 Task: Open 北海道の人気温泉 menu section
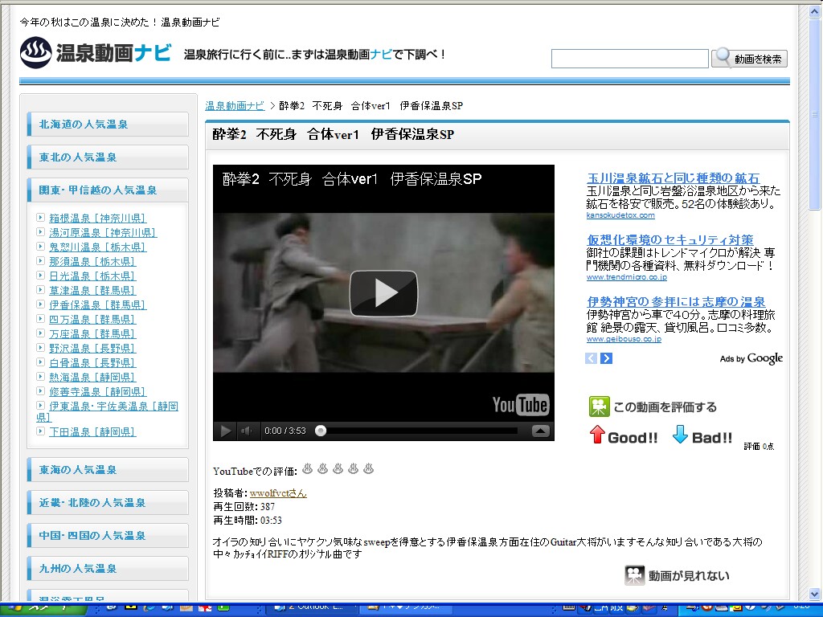108,125
